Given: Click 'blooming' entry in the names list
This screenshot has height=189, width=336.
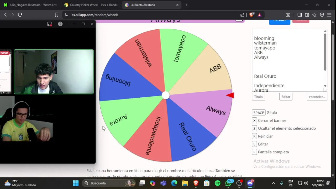Looking at the screenshot, I should click(x=264, y=38).
